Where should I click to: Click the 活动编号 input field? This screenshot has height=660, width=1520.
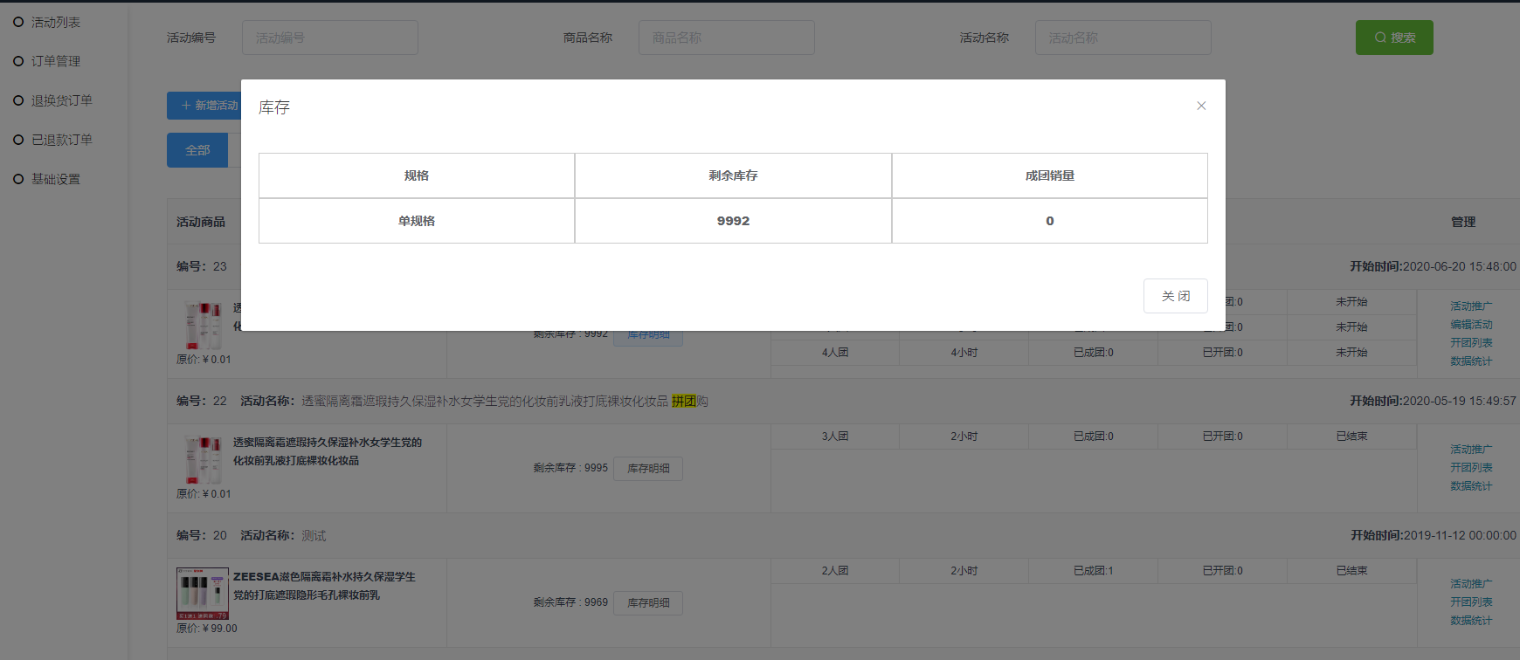tap(330, 38)
